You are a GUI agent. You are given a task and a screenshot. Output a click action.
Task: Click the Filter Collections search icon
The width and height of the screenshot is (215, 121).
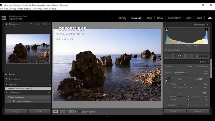coord(8,97)
